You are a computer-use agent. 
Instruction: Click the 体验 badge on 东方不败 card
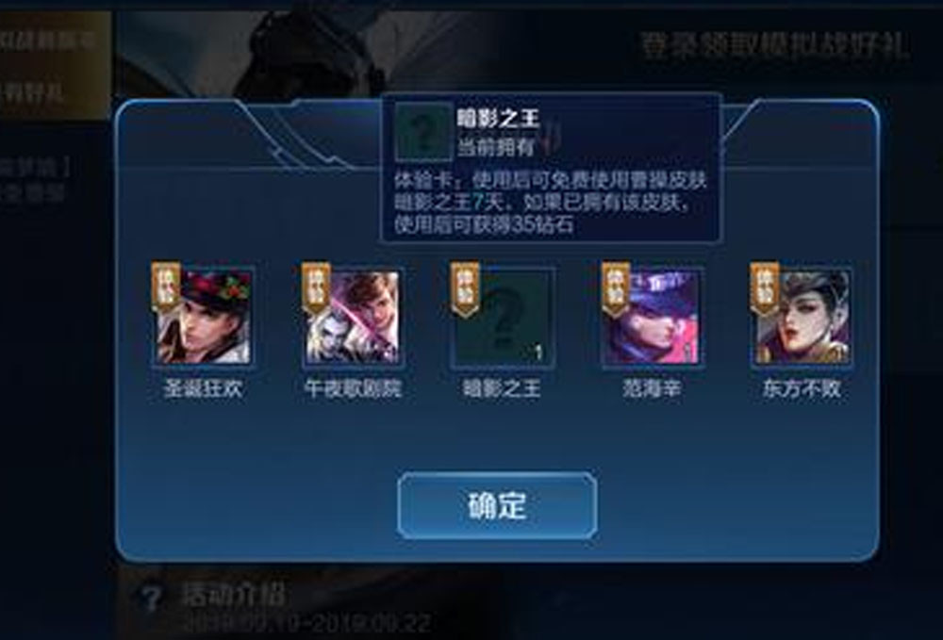pyautogui.click(x=765, y=287)
